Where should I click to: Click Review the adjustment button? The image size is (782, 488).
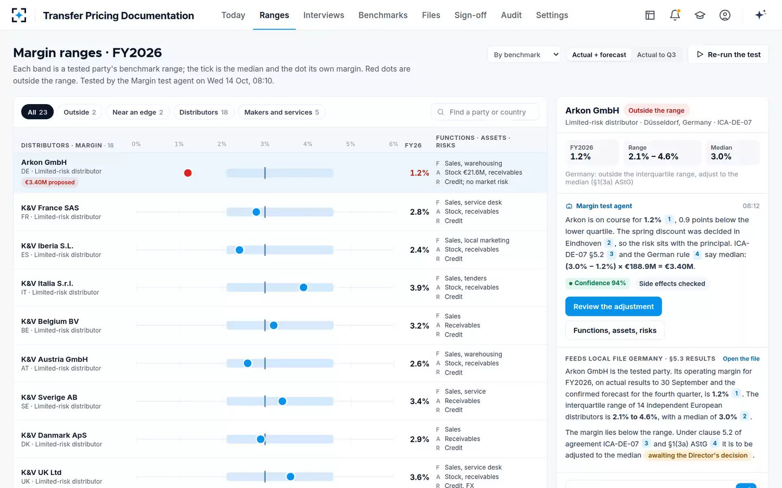pyautogui.click(x=614, y=306)
